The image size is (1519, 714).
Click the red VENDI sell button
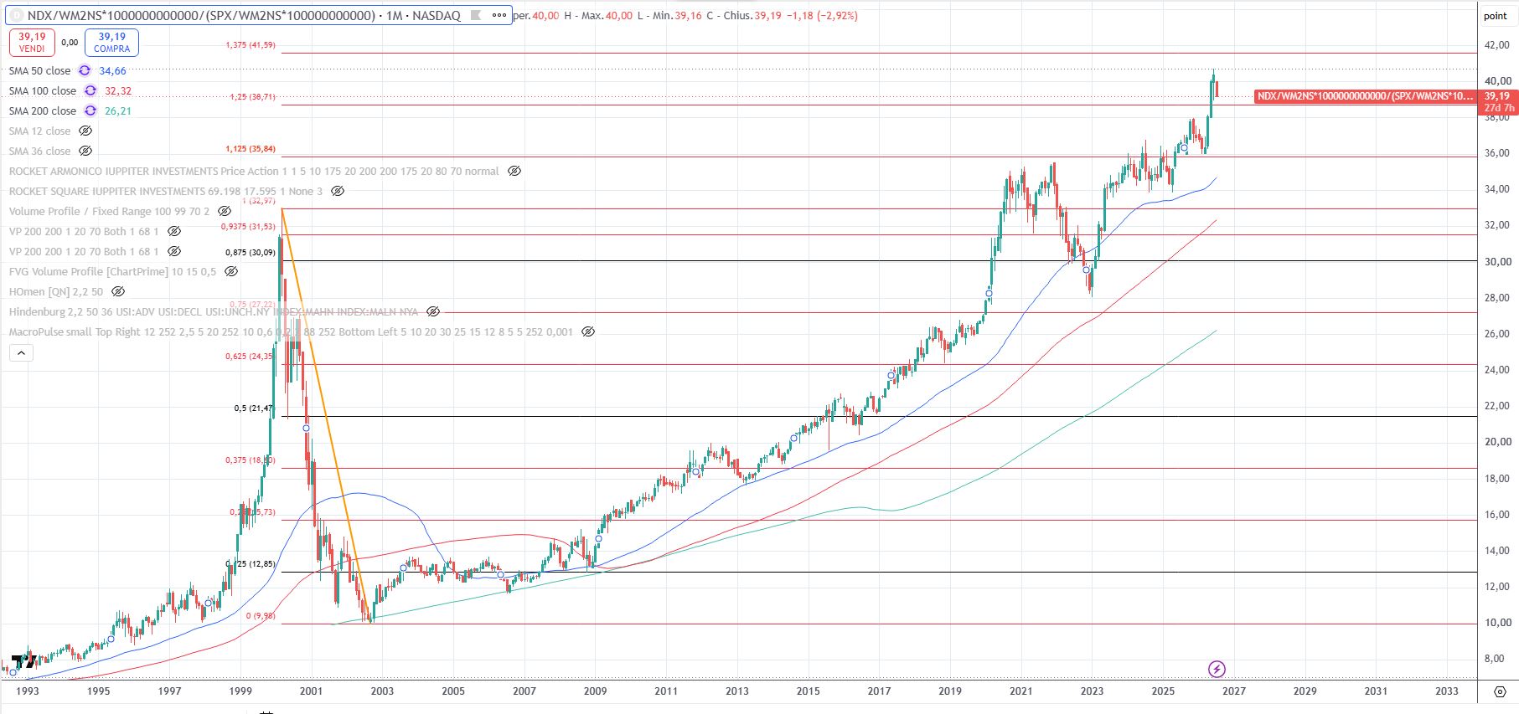coord(32,43)
